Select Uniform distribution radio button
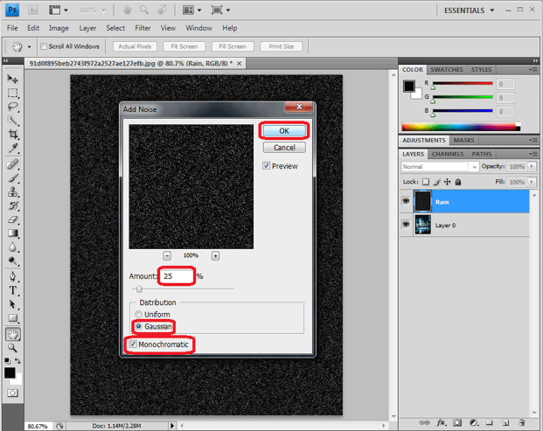The width and height of the screenshot is (543, 431). tap(138, 315)
